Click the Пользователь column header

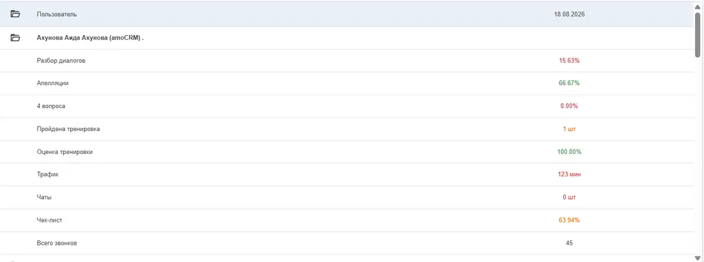(56, 14)
